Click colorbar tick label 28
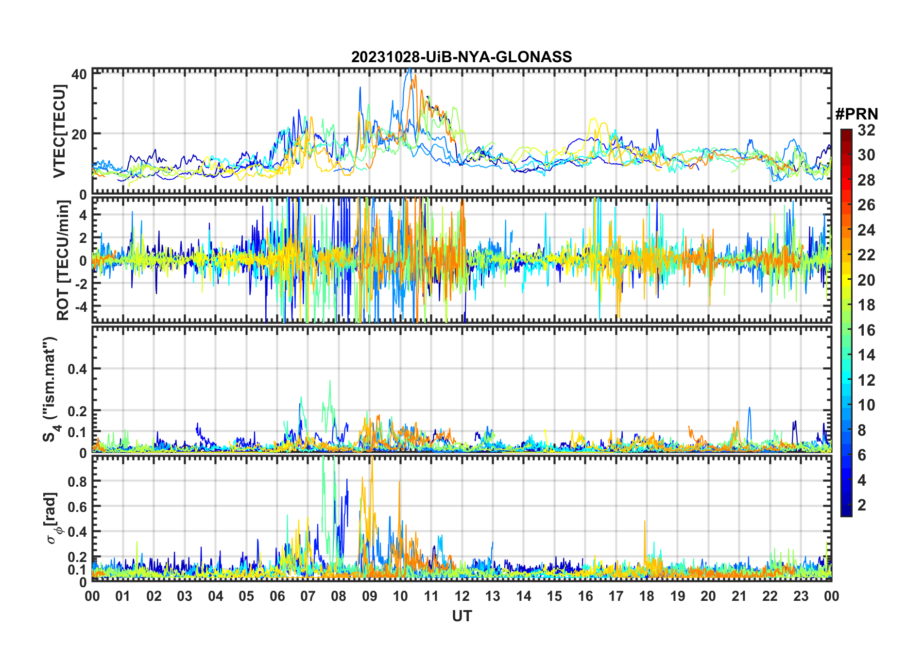 (x=866, y=180)
